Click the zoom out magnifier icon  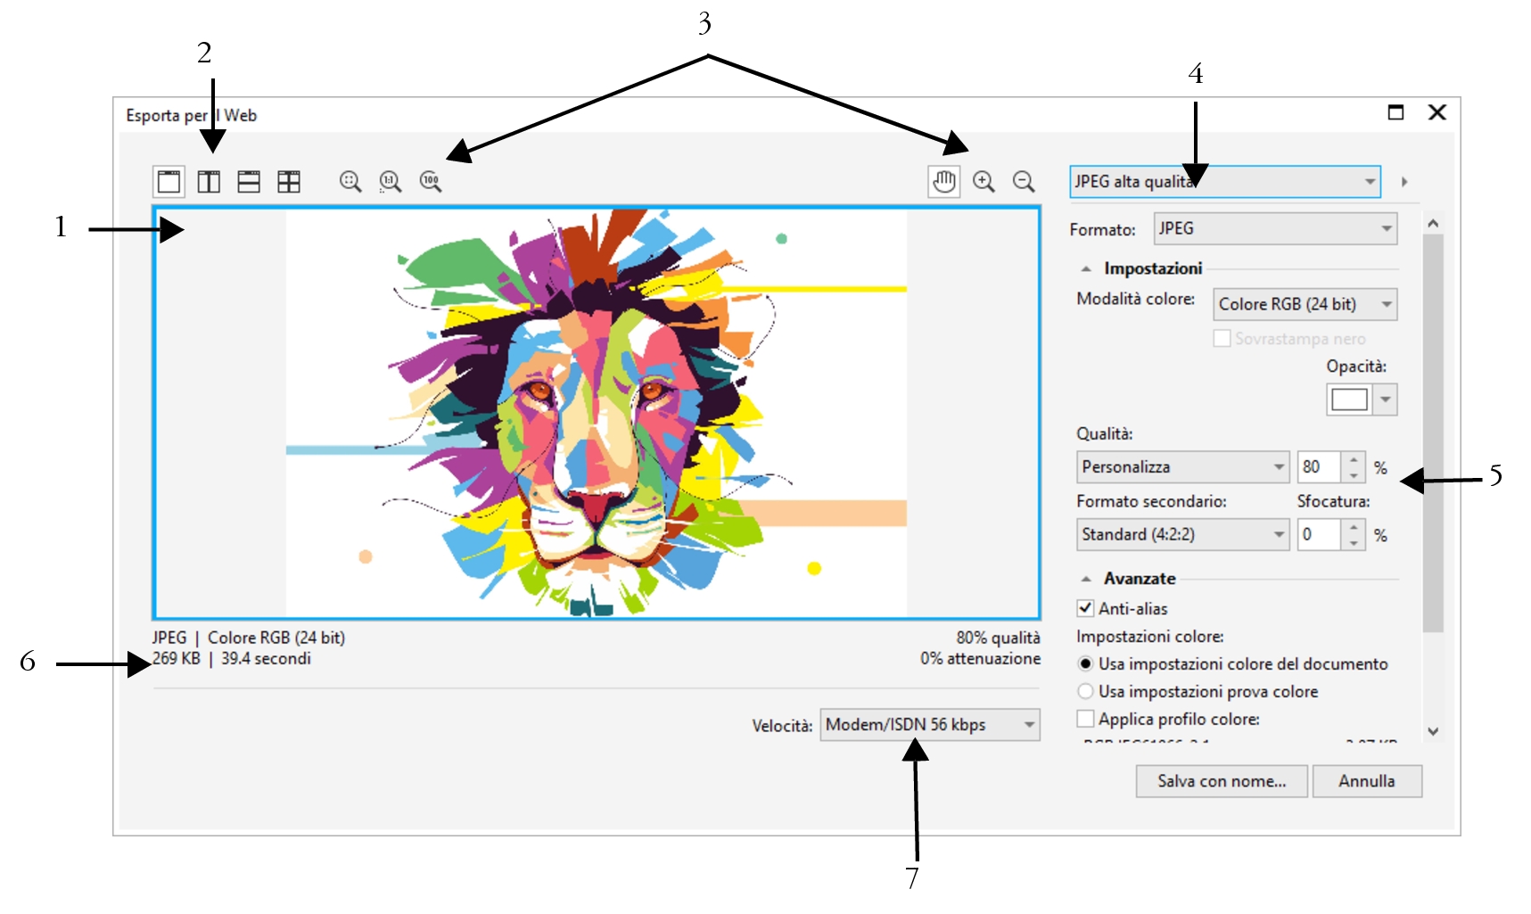1024,182
